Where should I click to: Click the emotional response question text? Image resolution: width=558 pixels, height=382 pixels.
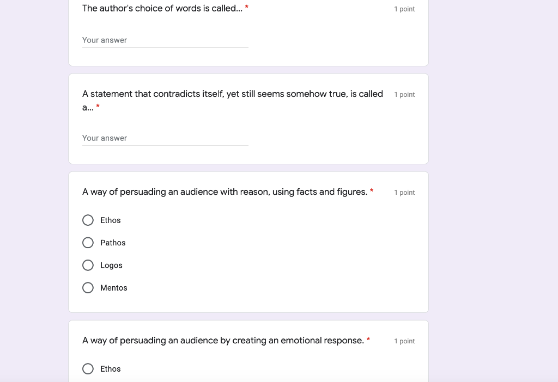point(222,340)
